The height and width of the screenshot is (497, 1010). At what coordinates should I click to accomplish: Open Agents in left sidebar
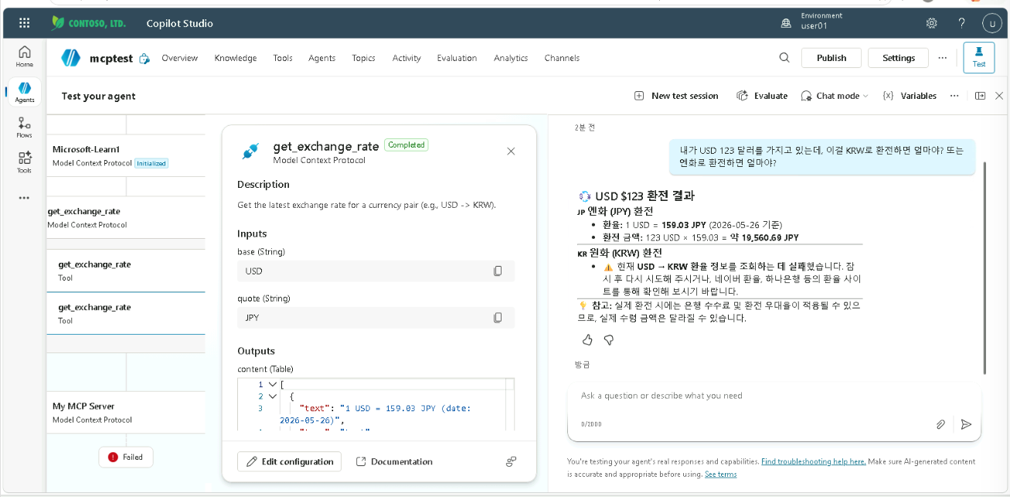click(25, 93)
